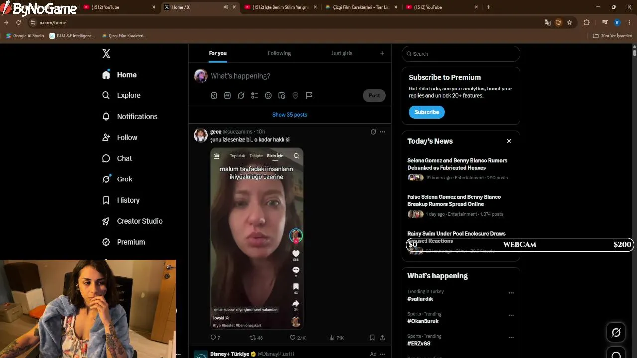
Task: Click the What's happening text box
Action: coord(298,76)
